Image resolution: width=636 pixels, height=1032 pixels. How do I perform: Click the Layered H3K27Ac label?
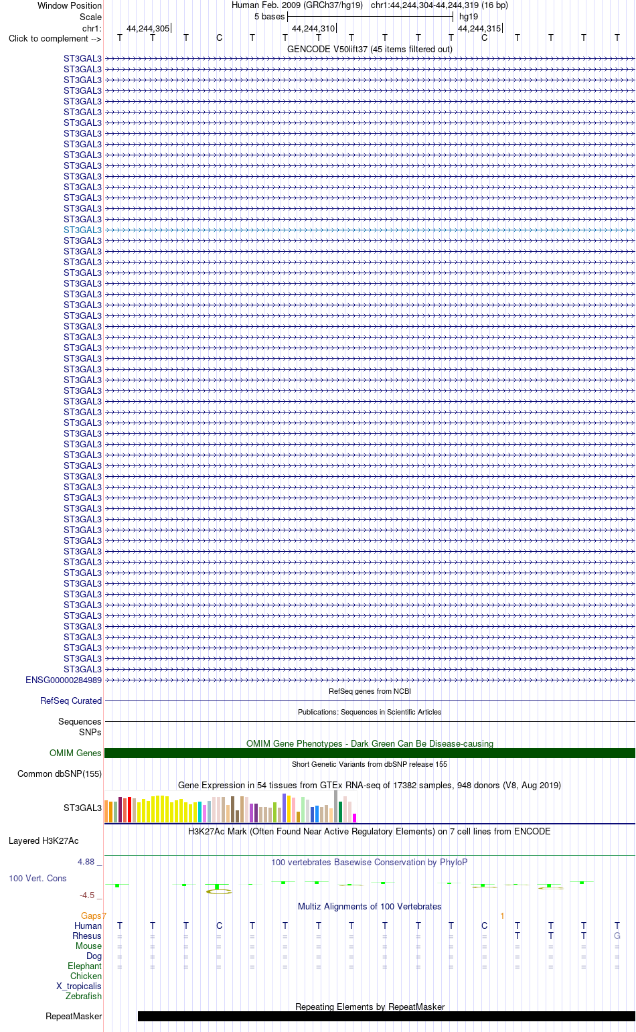coord(44,840)
